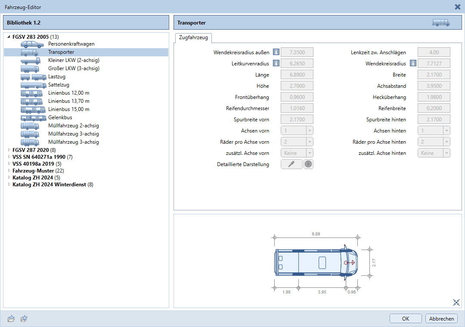Click the Länge input field
This screenshot has height=327, width=465.
pyautogui.click(x=297, y=75)
